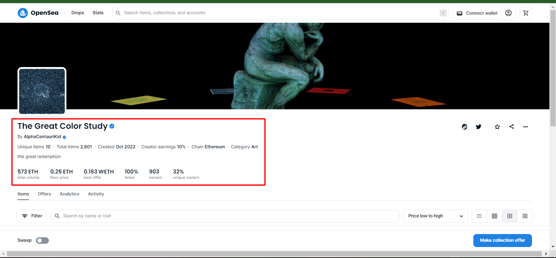Image resolution: width=556 pixels, height=258 pixels.
Task: Switch to list view layout
Action: (479, 216)
